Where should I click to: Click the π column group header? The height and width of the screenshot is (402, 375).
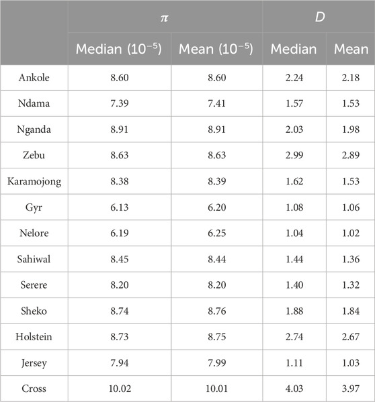[x=165, y=17]
